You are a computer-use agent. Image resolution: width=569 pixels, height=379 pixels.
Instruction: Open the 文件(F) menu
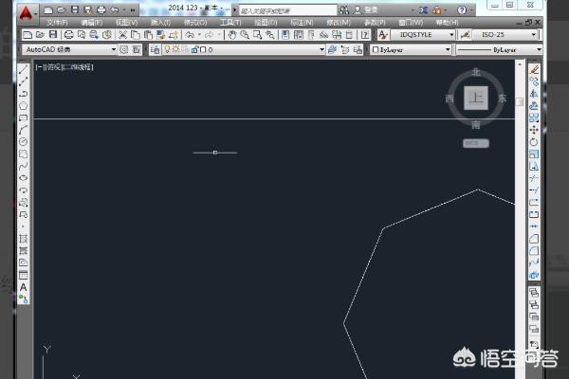[x=57, y=22]
